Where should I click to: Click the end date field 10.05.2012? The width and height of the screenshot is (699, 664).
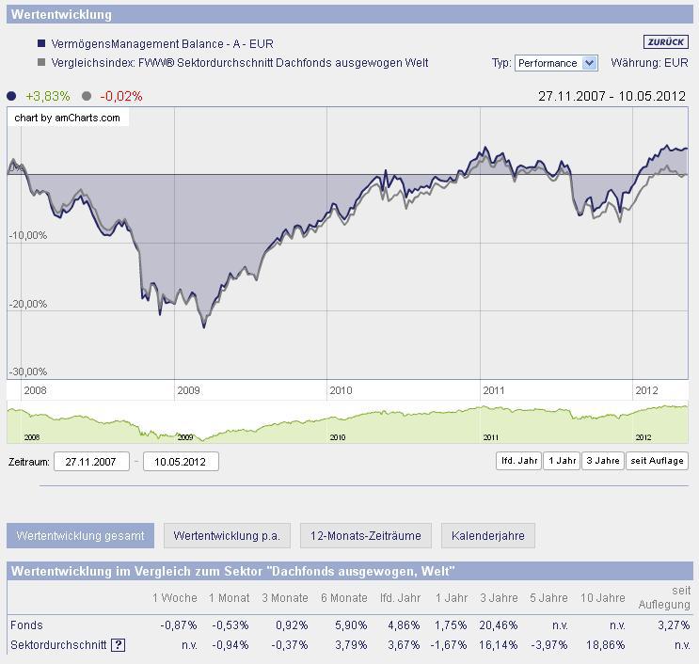pyautogui.click(x=181, y=462)
